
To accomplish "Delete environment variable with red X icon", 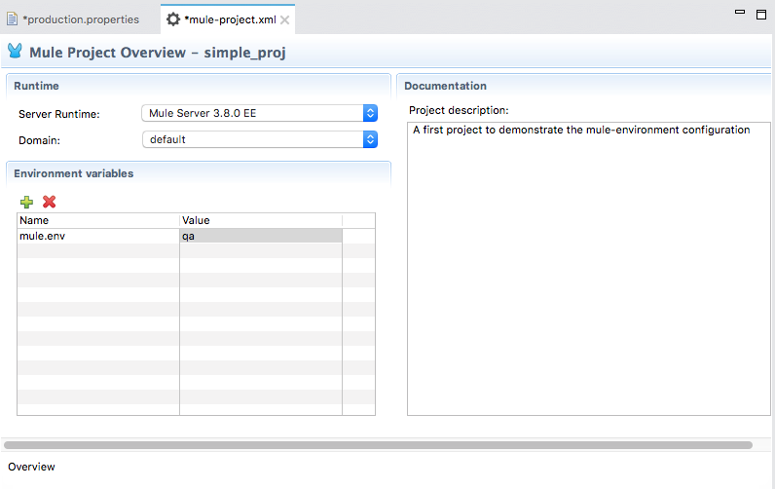I will coord(49,202).
